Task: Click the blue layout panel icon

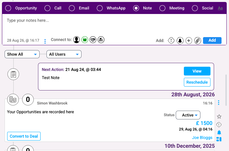Action: (x=219, y=139)
